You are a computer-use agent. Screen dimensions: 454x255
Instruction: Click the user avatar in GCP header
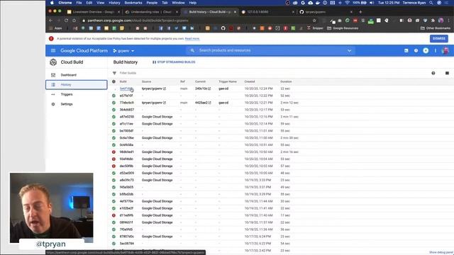445,50
